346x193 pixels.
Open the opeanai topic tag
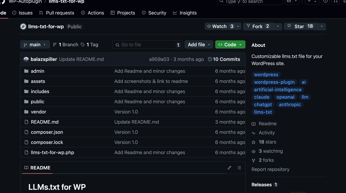click(285, 97)
